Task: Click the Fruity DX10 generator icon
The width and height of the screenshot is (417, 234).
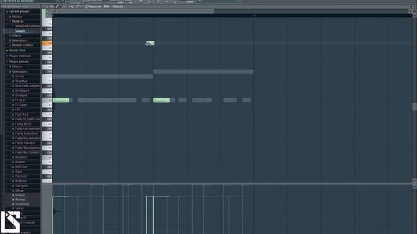Action: coord(13,124)
